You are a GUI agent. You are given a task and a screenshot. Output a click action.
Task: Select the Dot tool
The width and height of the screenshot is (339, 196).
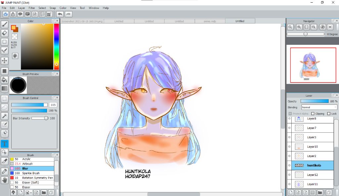pyautogui.click(x=5, y=50)
